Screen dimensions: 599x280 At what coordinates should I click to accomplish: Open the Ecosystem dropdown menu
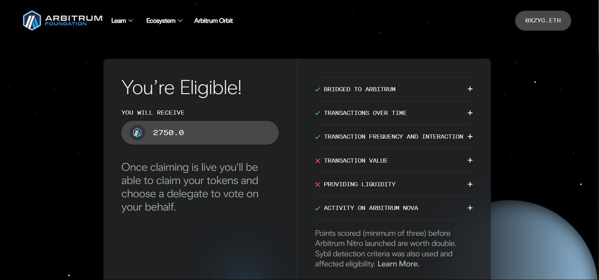tap(164, 20)
